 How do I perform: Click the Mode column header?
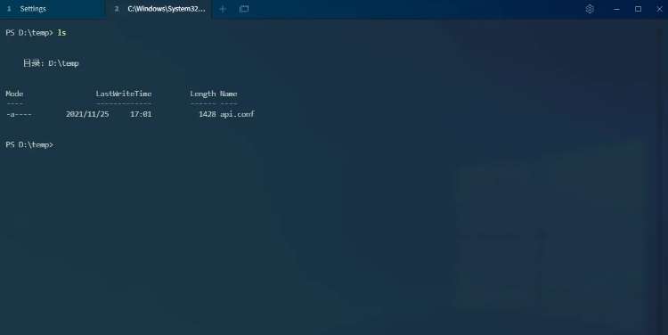[x=14, y=94]
